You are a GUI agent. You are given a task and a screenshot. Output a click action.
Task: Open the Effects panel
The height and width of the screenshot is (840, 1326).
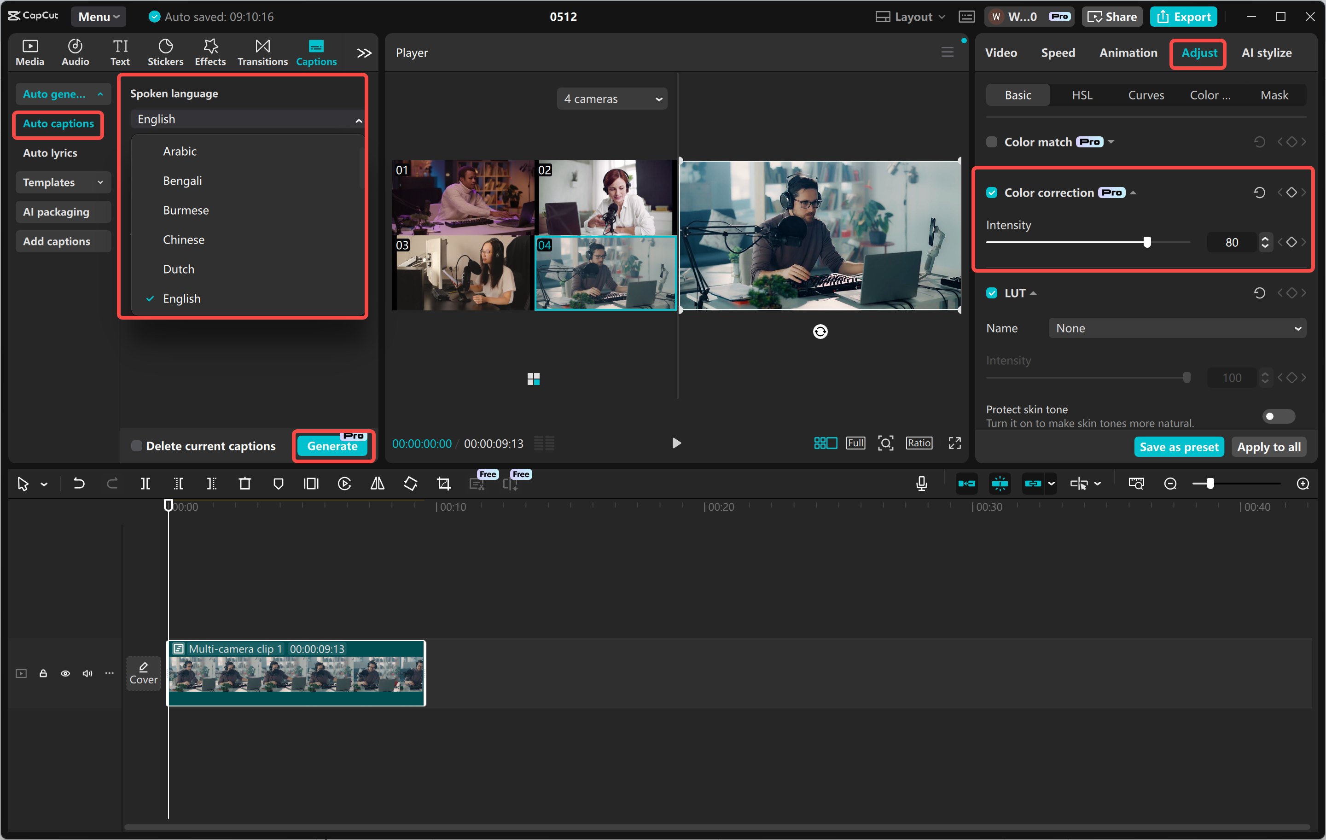(210, 51)
